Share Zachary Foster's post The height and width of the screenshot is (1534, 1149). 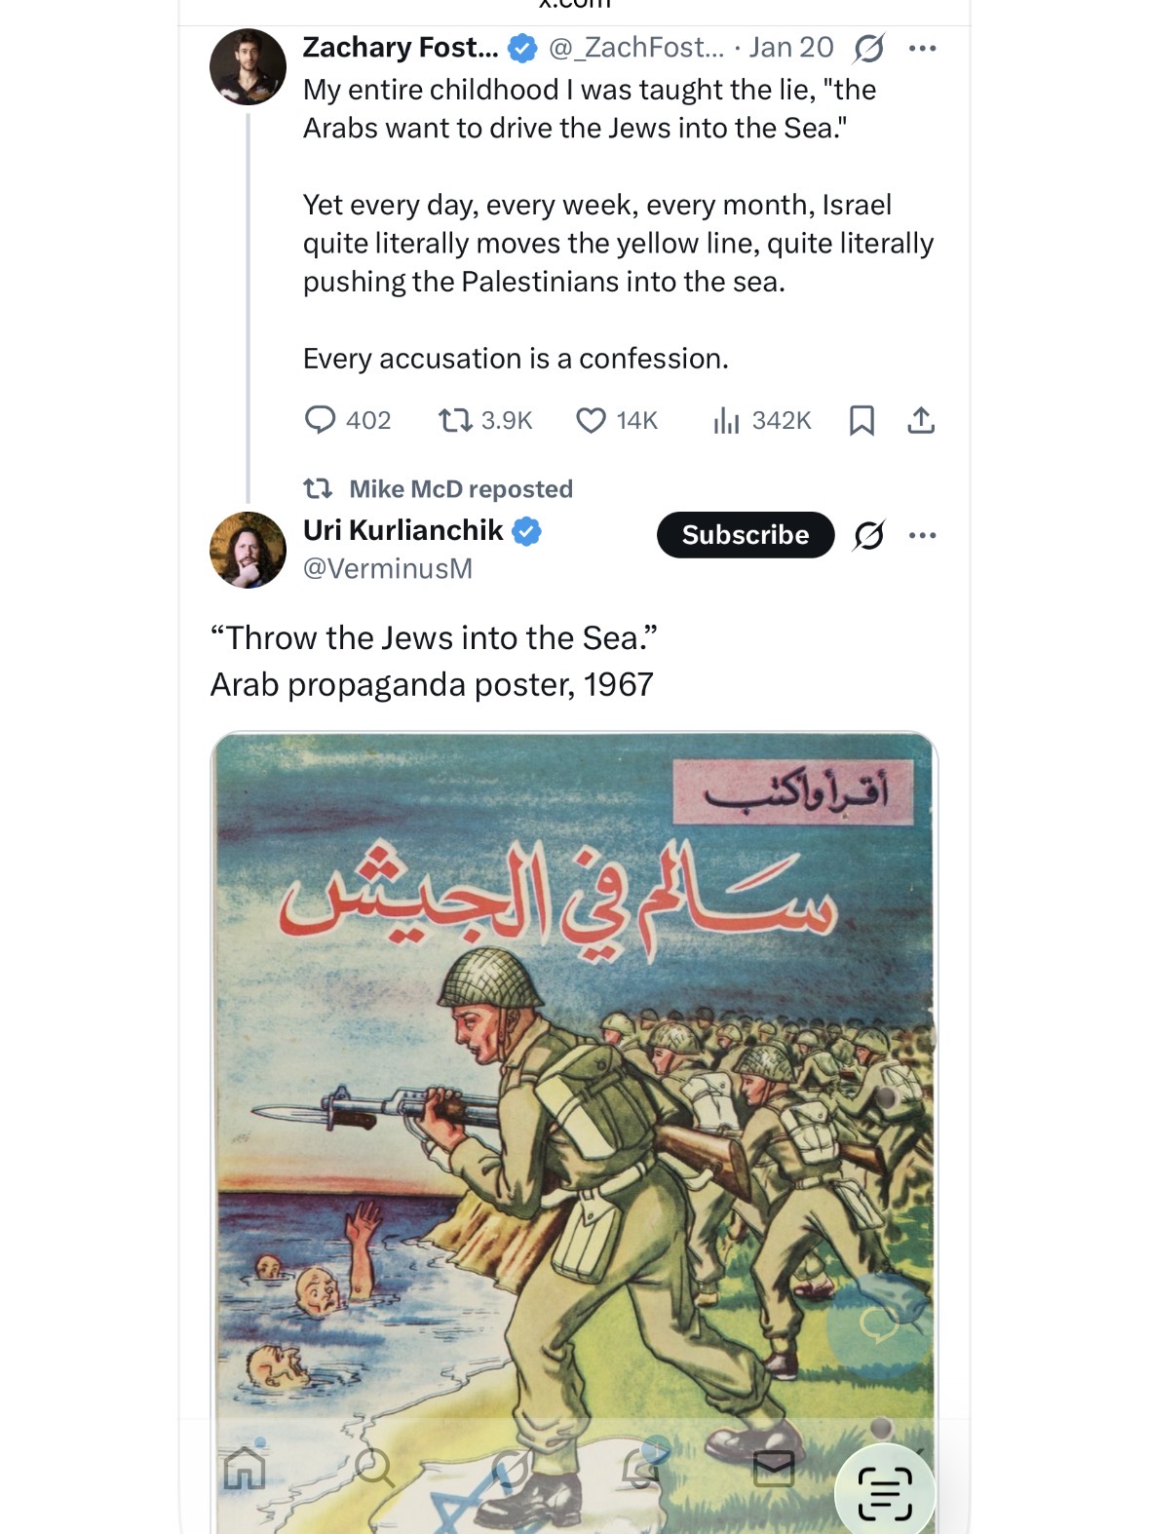click(x=921, y=420)
